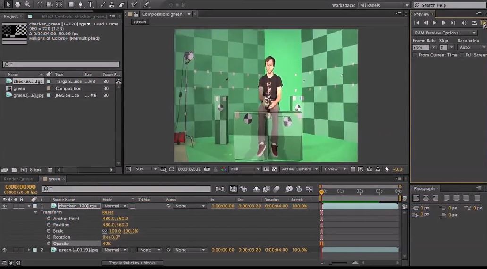Toggle Opacity stopwatch for keyframing

49,244
